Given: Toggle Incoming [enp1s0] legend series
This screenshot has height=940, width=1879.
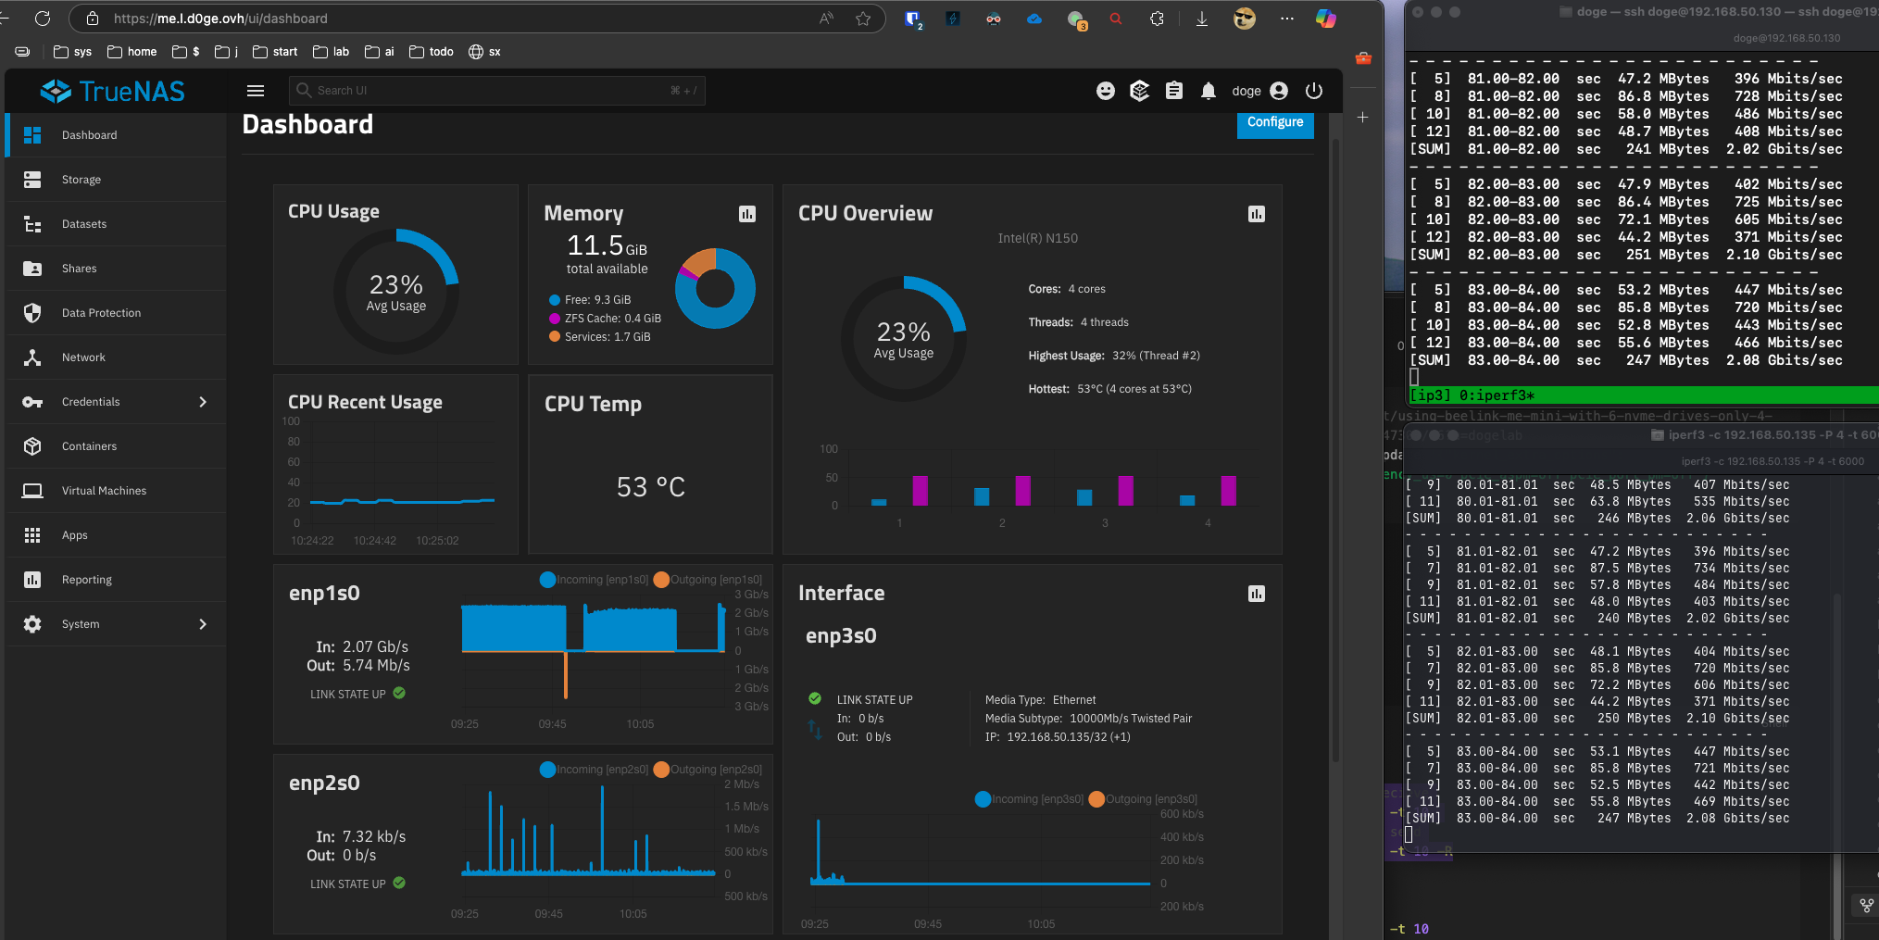Looking at the screenshot, I should point(595,580).
